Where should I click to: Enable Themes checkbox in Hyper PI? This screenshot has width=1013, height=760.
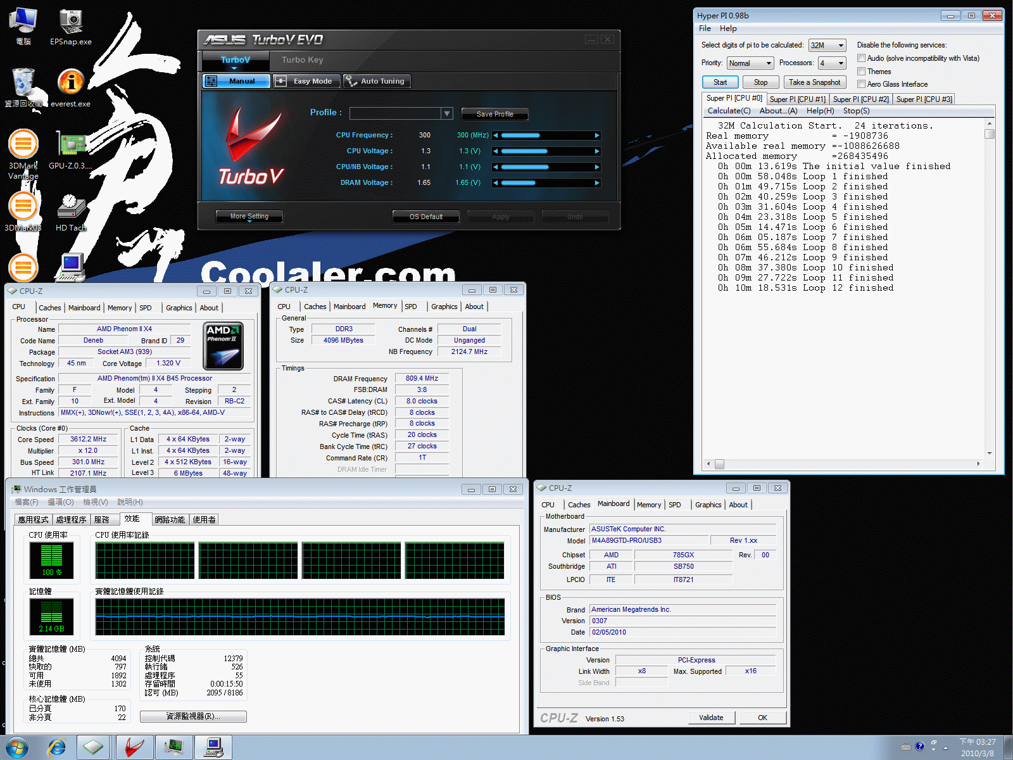pos(861,71)
